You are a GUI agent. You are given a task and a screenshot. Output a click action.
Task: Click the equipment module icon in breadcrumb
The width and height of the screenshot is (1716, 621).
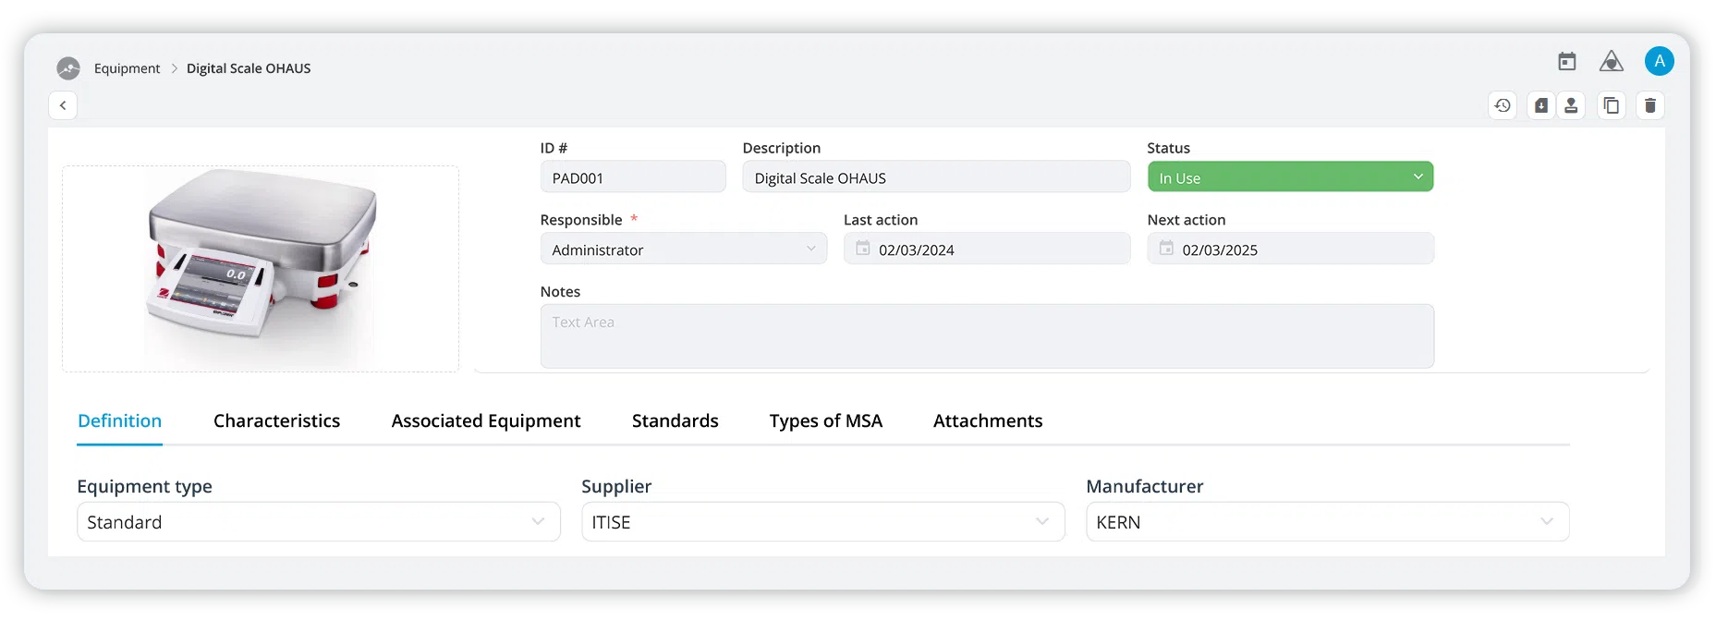pyautogui.click(x=68, y=68)
